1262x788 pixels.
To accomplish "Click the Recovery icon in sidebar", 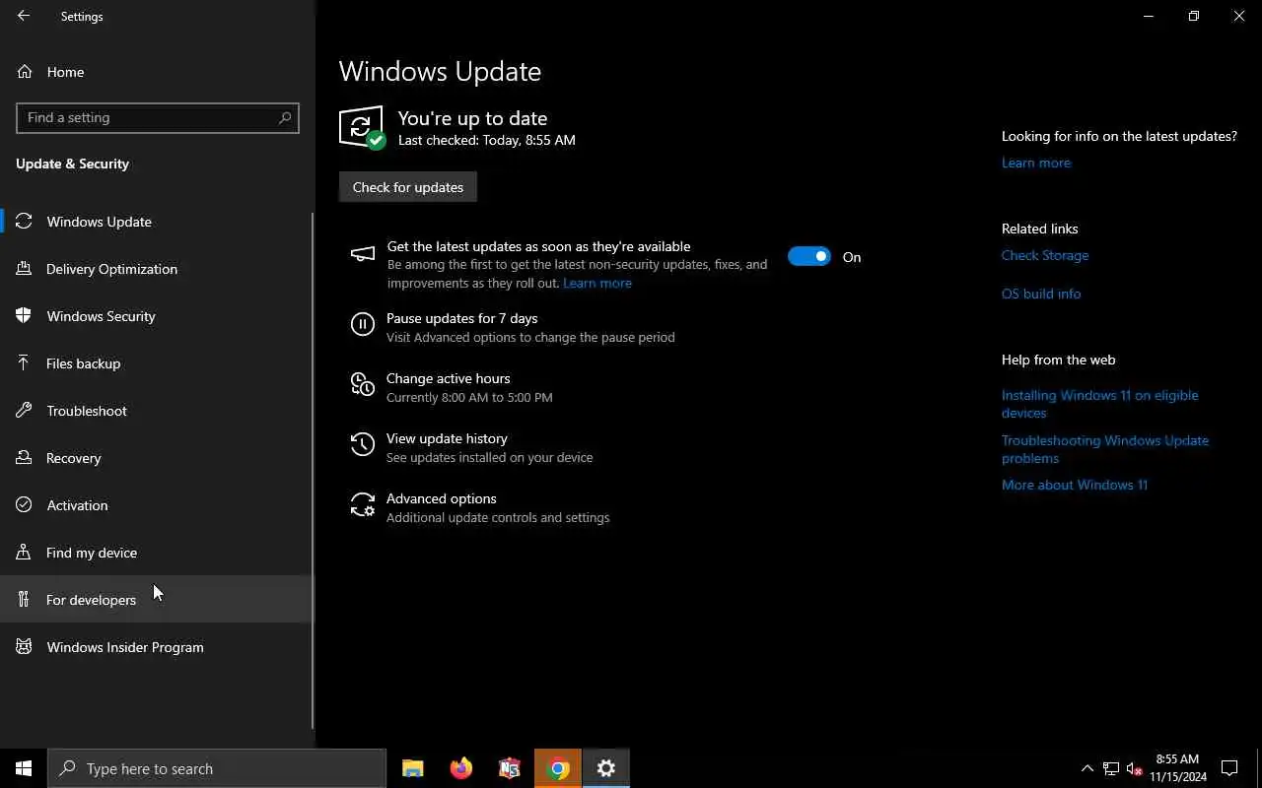I will click(x=25, y=458).
